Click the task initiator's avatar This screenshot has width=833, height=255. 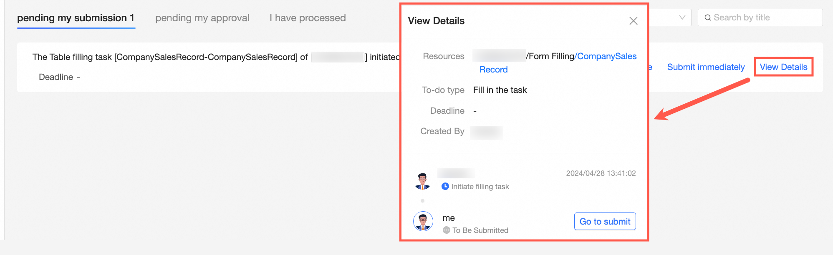(422, 181)
